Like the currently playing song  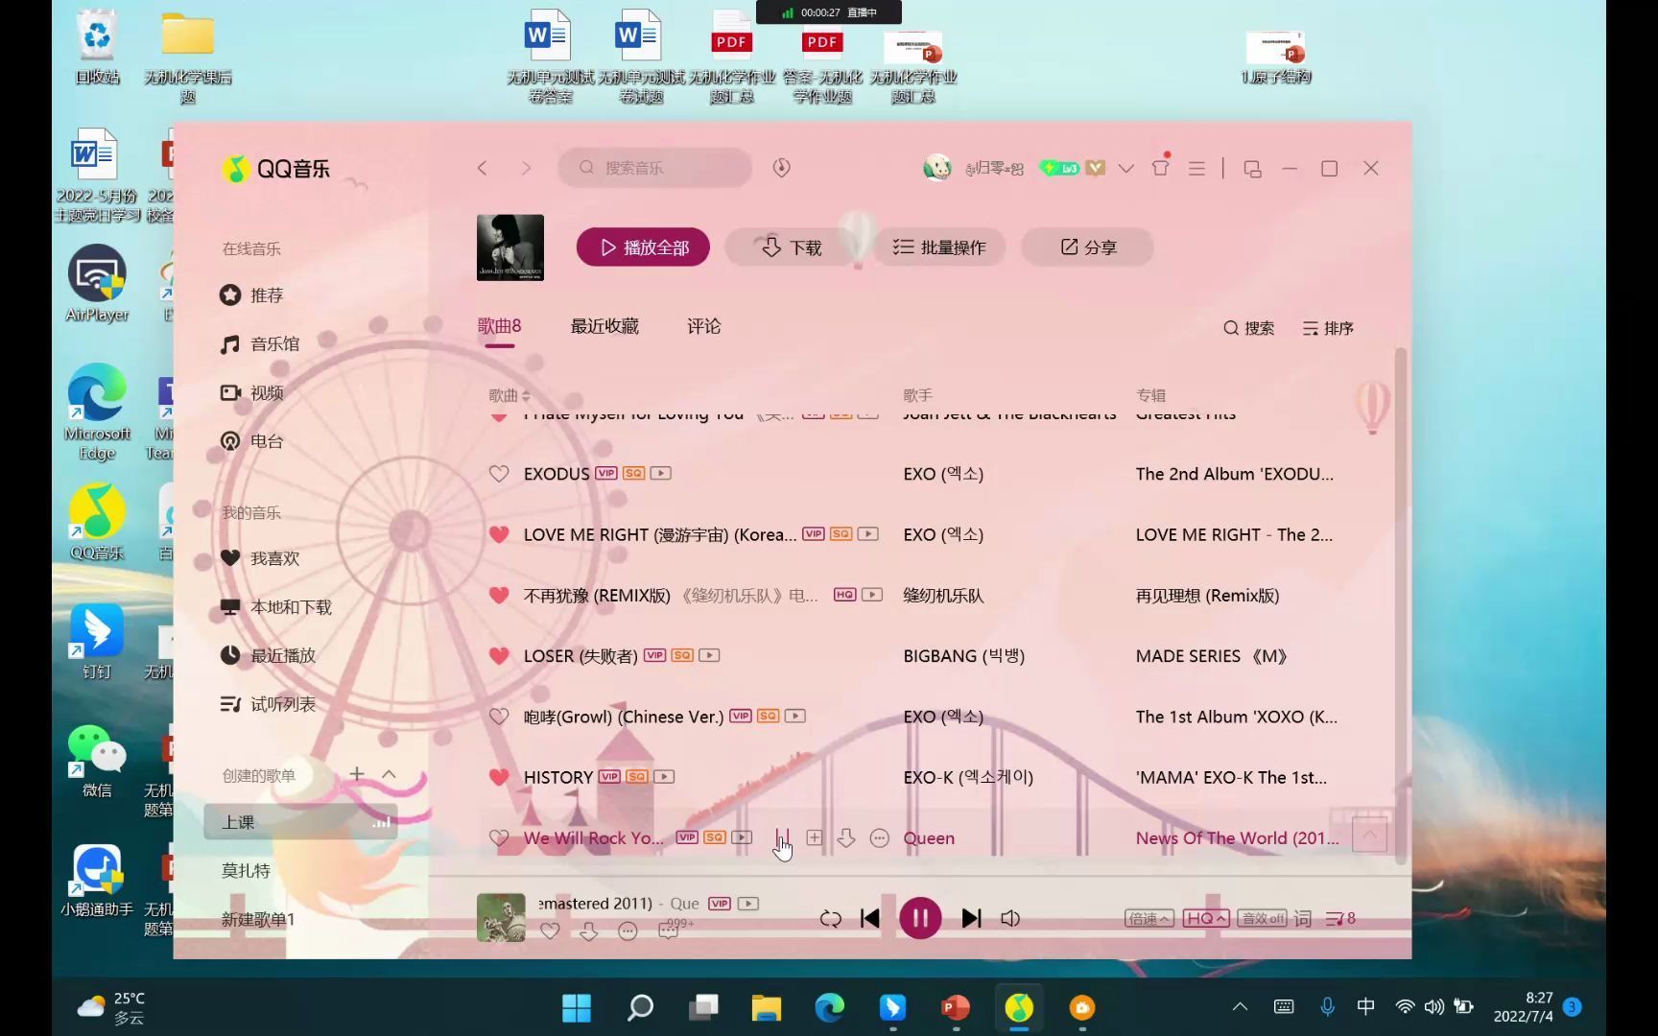tap(550, 930)
